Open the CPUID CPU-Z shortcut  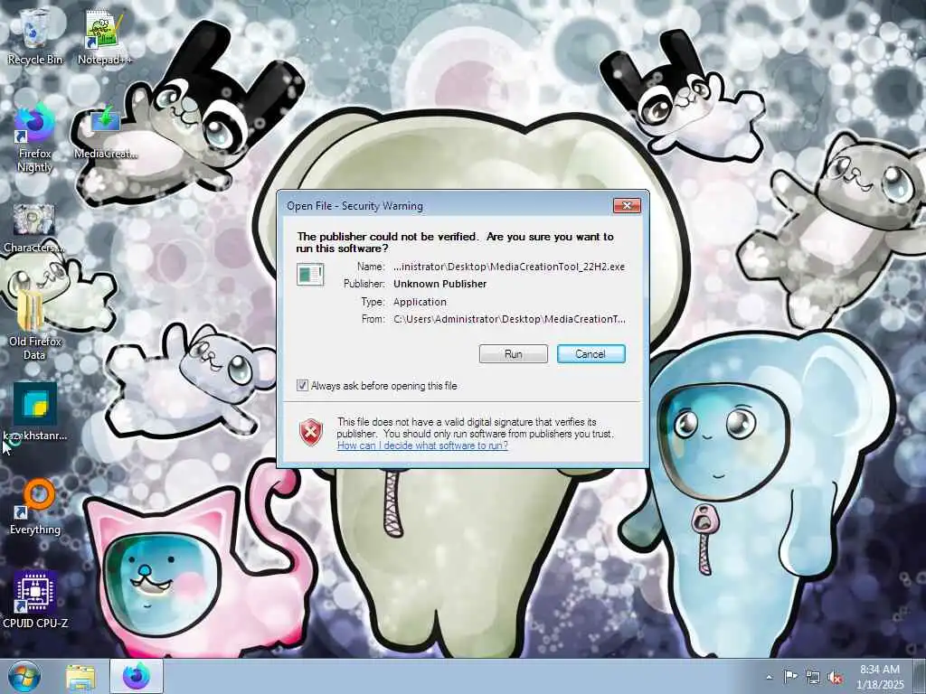(x=35, y=600)
